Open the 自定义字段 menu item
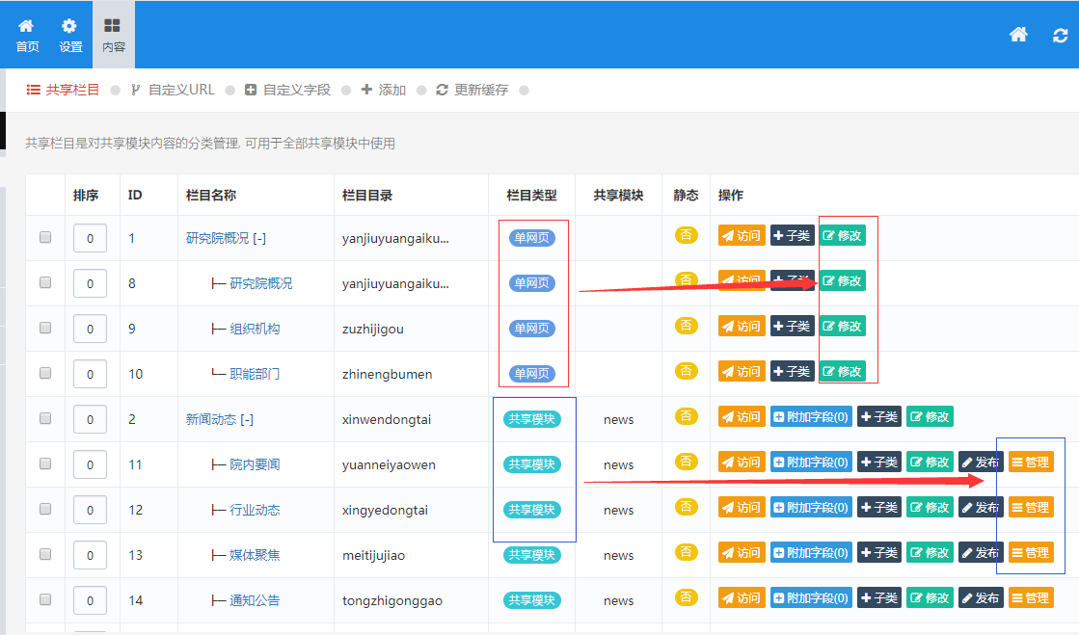 (x=287, y=91)
